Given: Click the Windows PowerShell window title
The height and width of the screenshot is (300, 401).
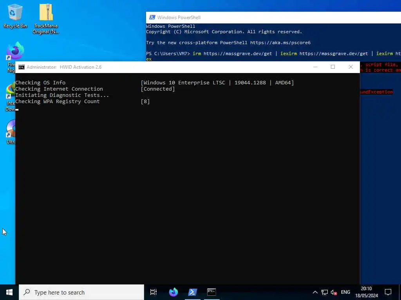Looking at the screenshot, I should [179, 17].
